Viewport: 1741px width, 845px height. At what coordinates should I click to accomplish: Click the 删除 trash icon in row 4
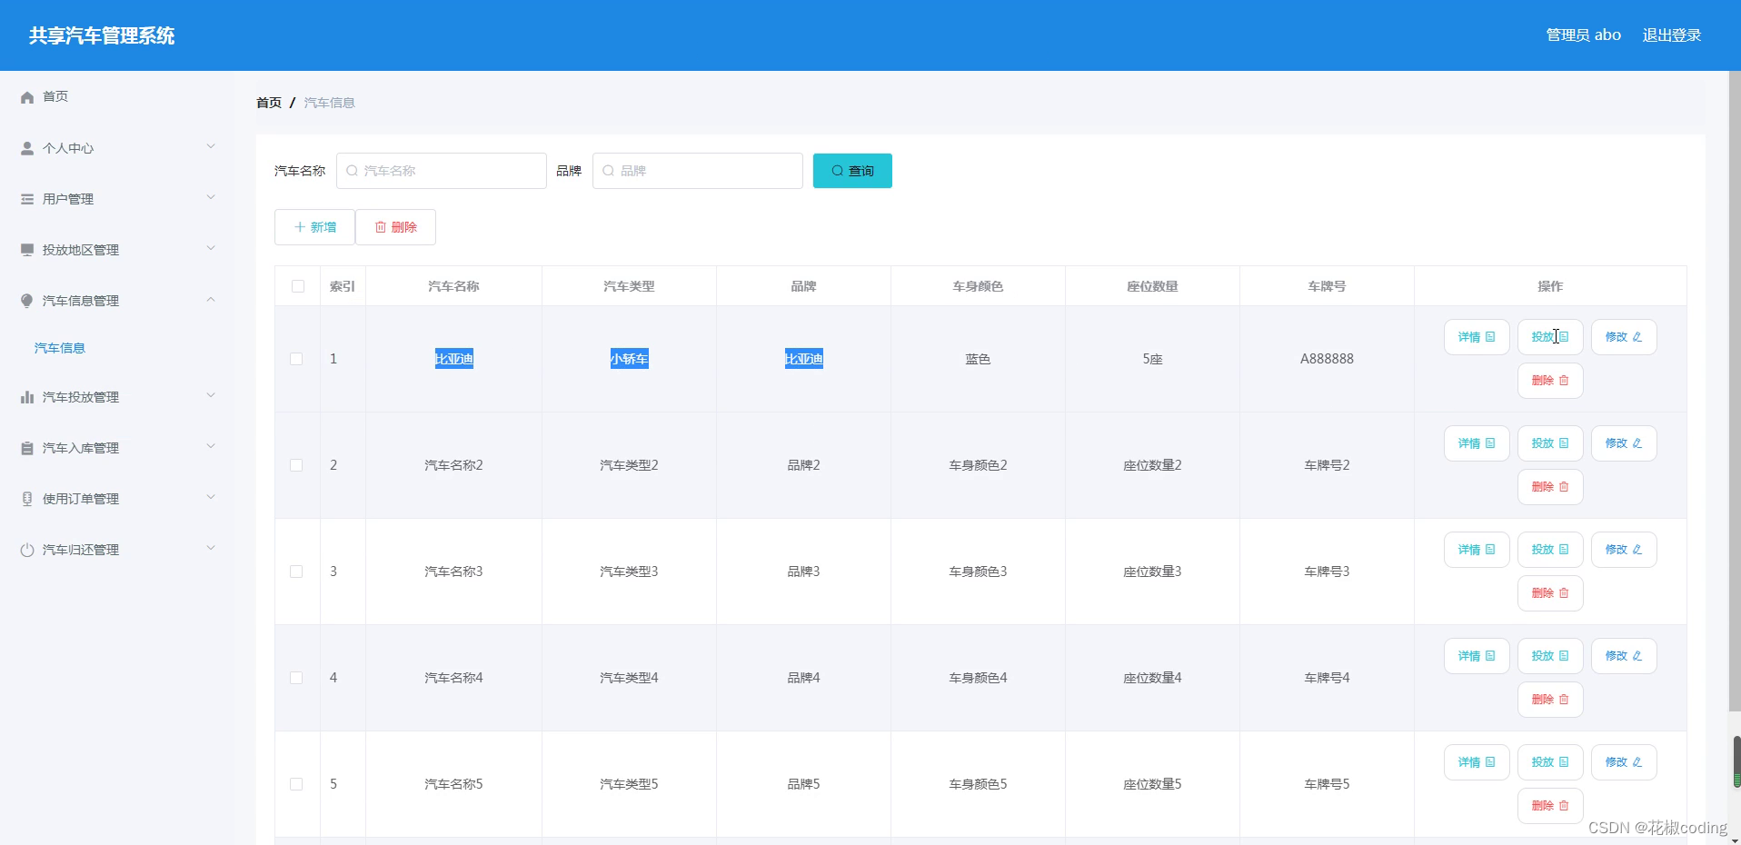pos(1564,700)
